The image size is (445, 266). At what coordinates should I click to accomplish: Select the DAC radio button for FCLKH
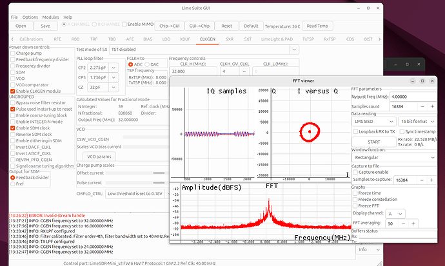148,64
